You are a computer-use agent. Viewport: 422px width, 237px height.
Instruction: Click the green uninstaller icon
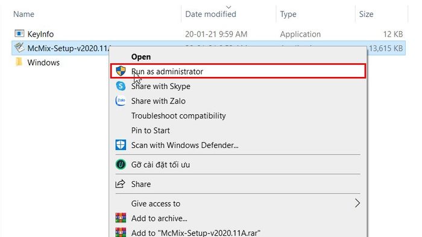pos(121,164)
